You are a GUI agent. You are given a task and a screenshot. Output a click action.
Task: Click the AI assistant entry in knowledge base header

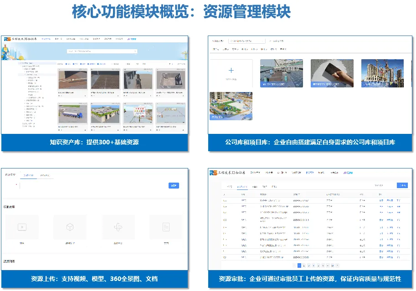pos(132,39)
